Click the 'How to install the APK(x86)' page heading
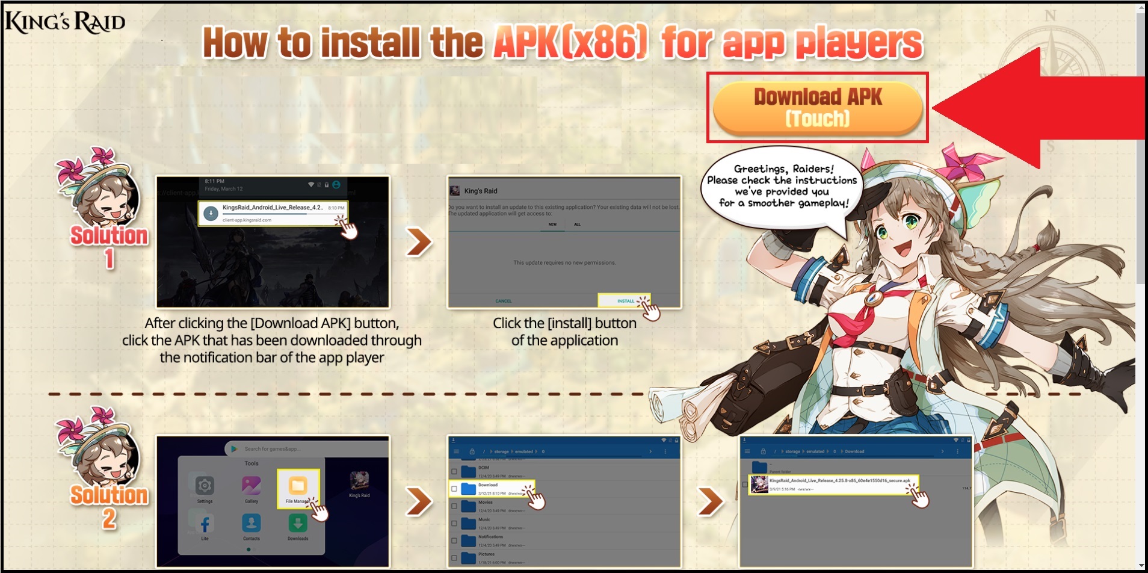Viewport: 1148px width, 573px height. [563, 43]
